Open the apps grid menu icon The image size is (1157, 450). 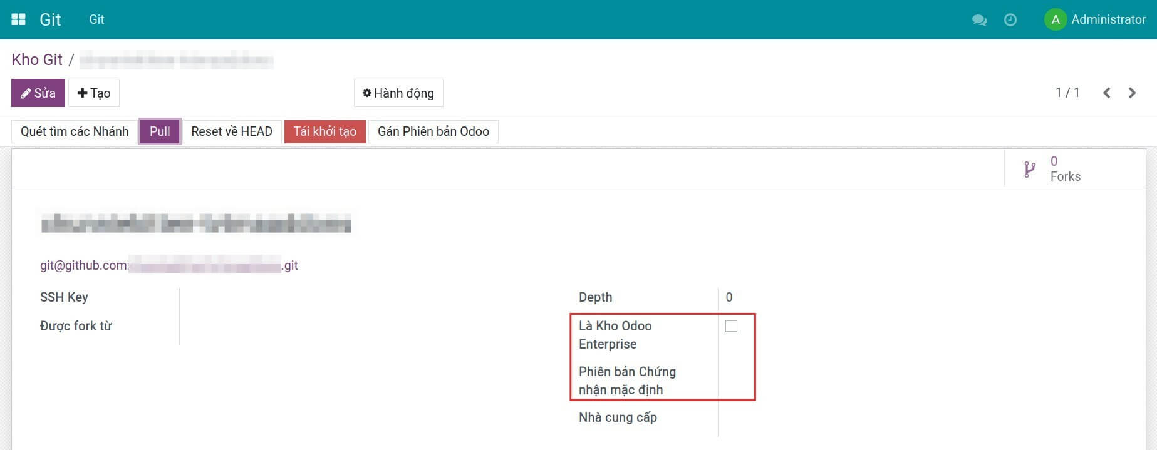click(19, 19)
